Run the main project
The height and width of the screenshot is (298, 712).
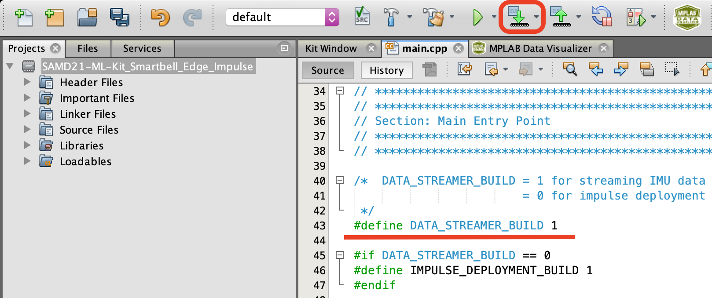[478, 17]
